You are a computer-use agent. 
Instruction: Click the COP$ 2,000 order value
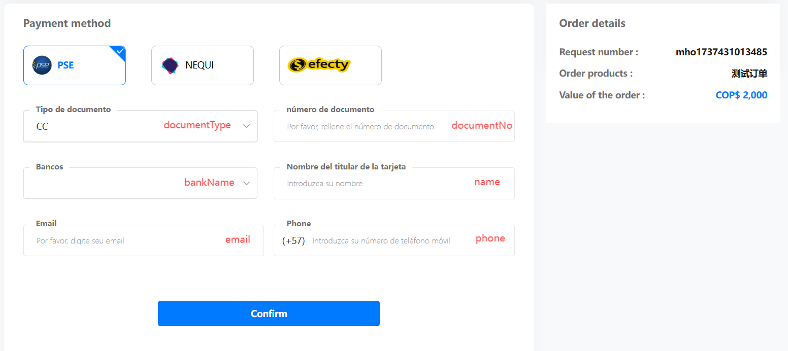(741, 95)
